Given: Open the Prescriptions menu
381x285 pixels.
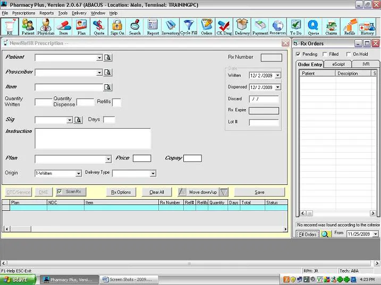Looking at the screenshot, I should point(23,13).
